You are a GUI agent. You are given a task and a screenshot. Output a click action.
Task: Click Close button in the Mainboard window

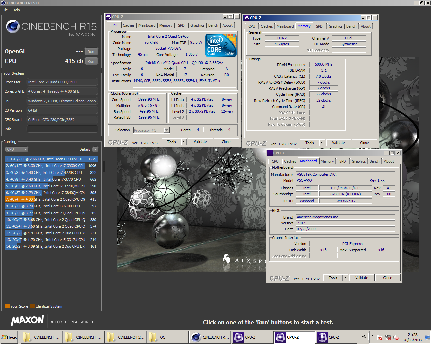388,278
